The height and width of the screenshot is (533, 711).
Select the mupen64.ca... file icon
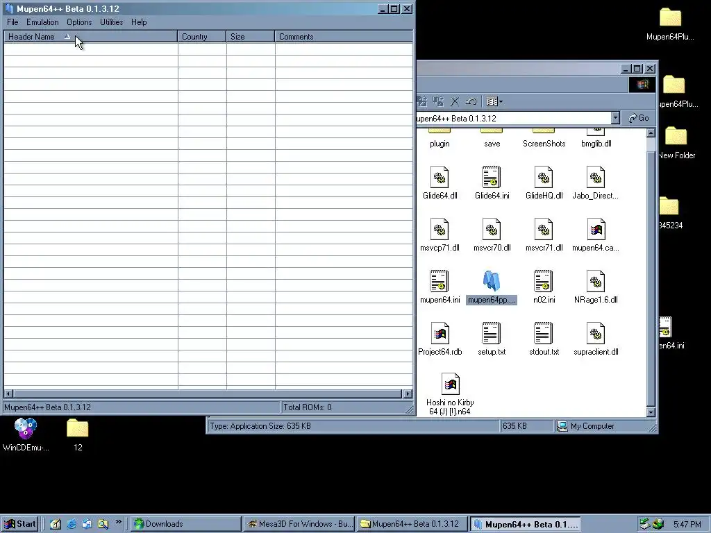(595, 229)
